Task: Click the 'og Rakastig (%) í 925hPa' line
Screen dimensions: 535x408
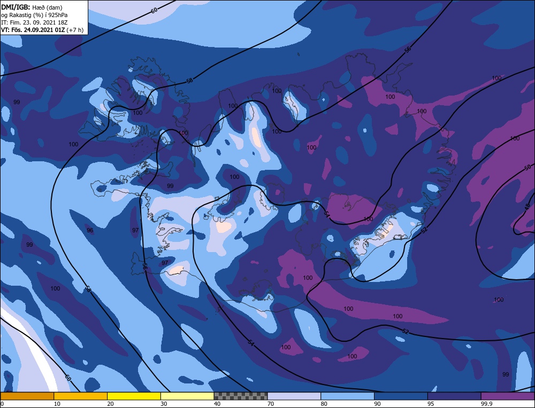Action: (x=34, y=14)
